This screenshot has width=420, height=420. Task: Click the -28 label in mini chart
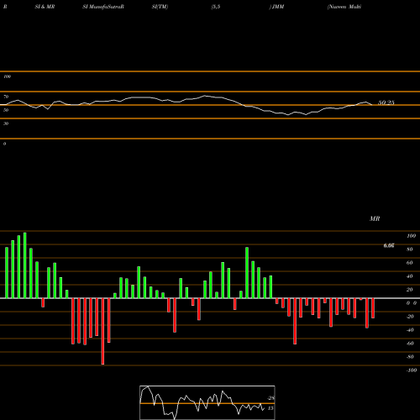pos(270,398)
